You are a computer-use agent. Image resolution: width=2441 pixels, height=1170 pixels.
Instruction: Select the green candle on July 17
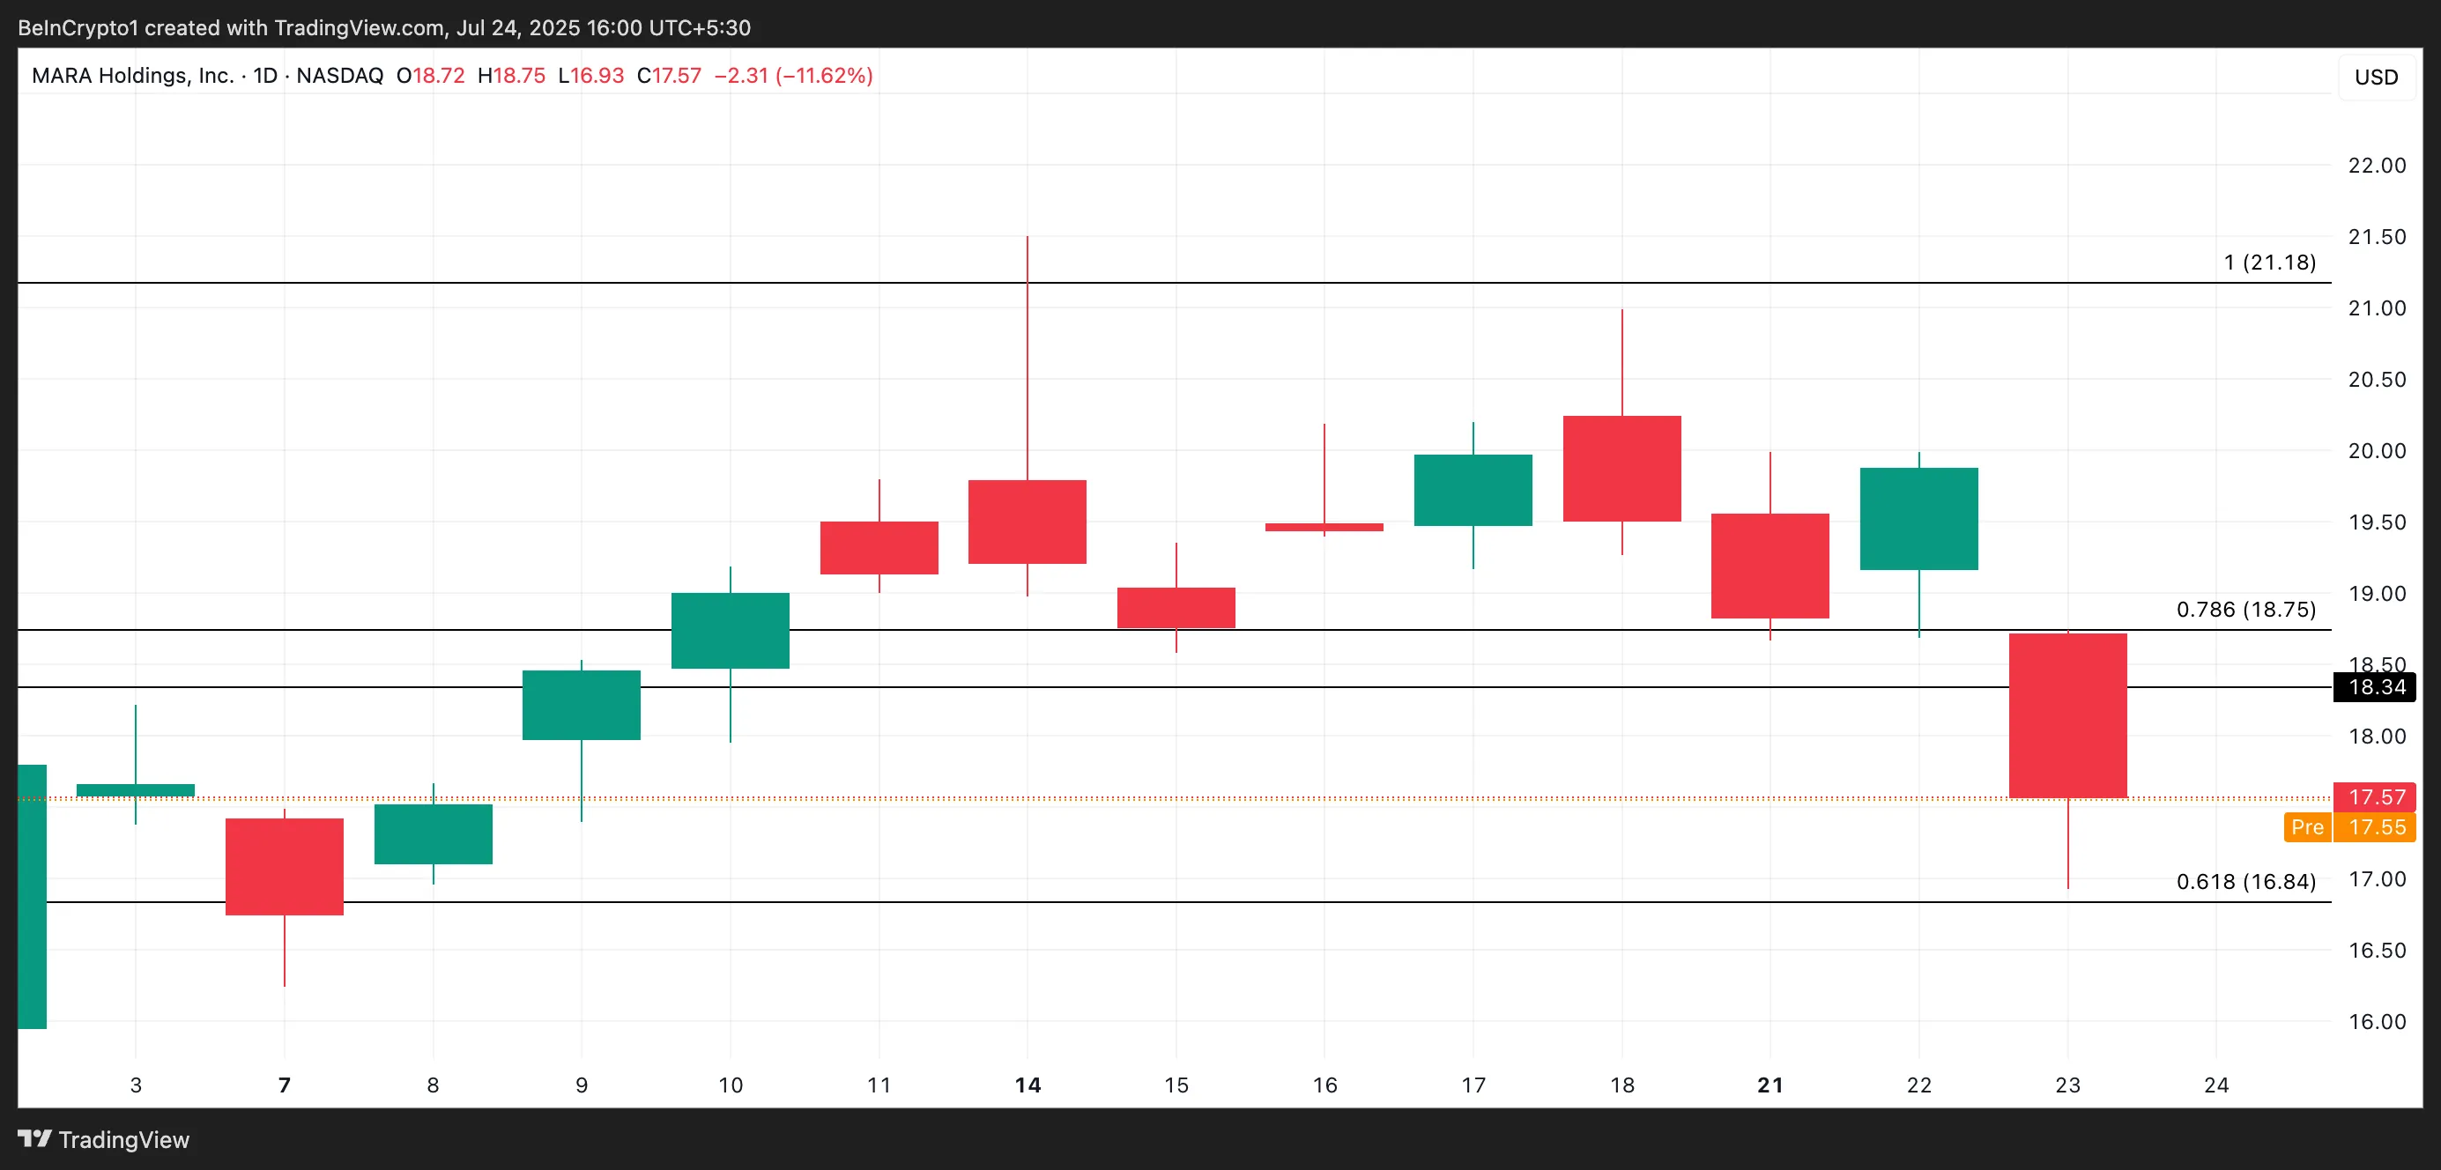point(1473,490)
